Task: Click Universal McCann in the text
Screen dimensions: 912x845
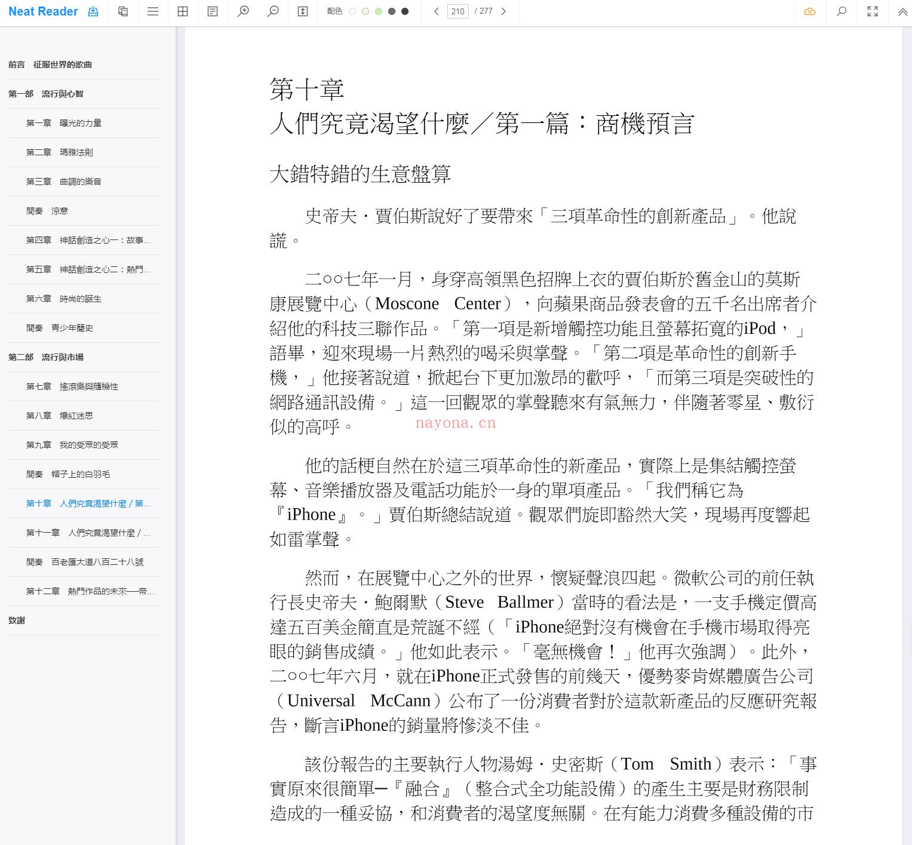Action: coord(359,700)
